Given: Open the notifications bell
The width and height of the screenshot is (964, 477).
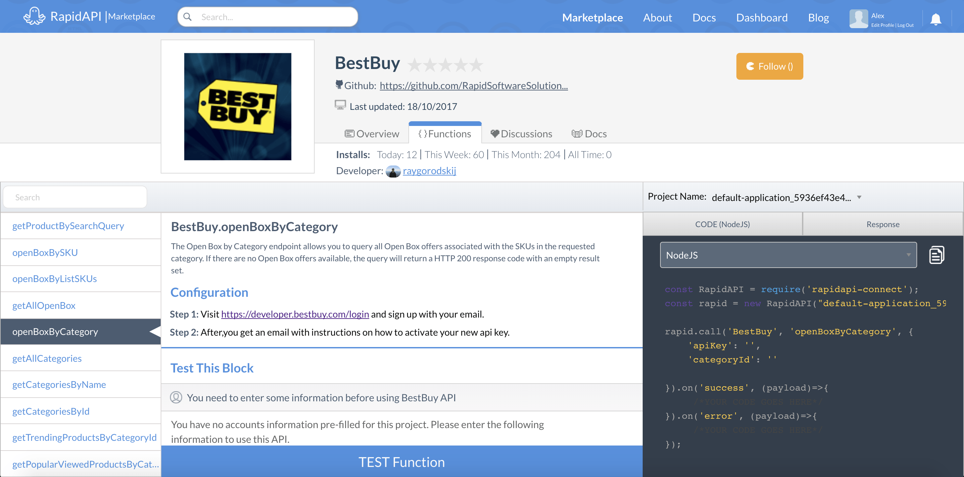Looking at the screenshot, I should click(x=936, y=19).
